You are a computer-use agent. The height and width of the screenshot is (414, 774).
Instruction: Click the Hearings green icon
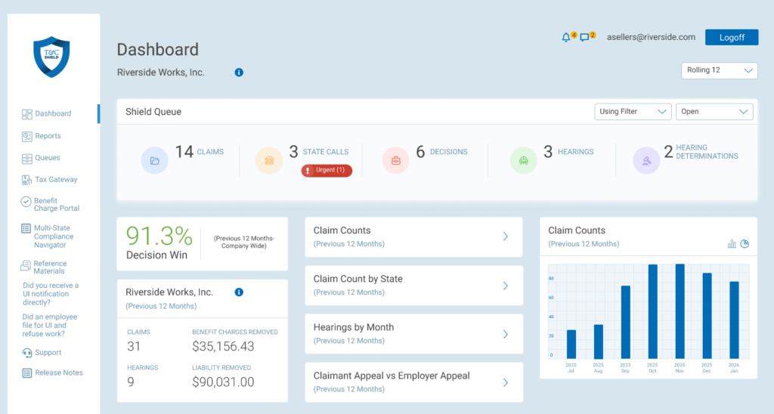click(x=523, y=160)
